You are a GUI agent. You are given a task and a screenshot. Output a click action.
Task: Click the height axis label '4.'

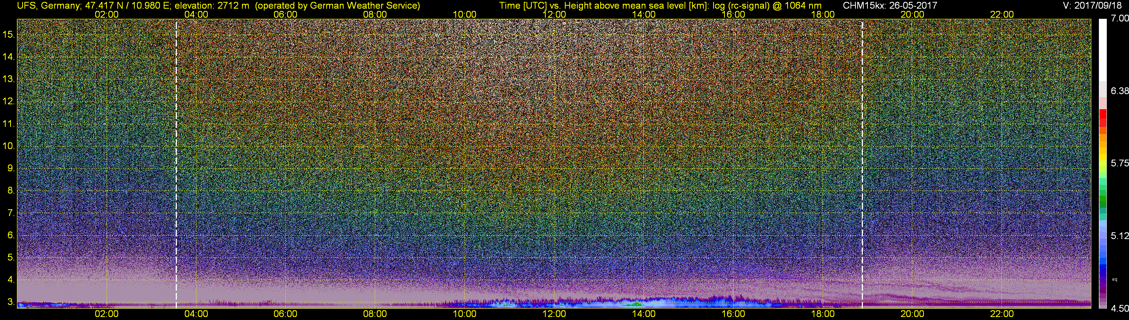11,280
